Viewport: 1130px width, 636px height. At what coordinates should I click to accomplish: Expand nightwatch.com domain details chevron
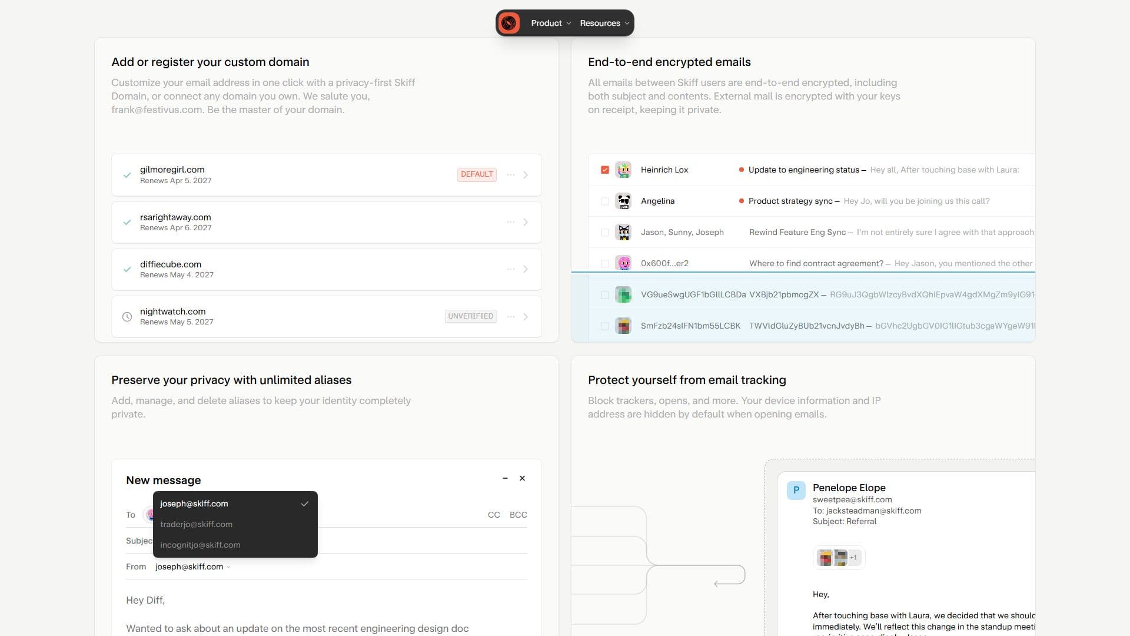526,317
